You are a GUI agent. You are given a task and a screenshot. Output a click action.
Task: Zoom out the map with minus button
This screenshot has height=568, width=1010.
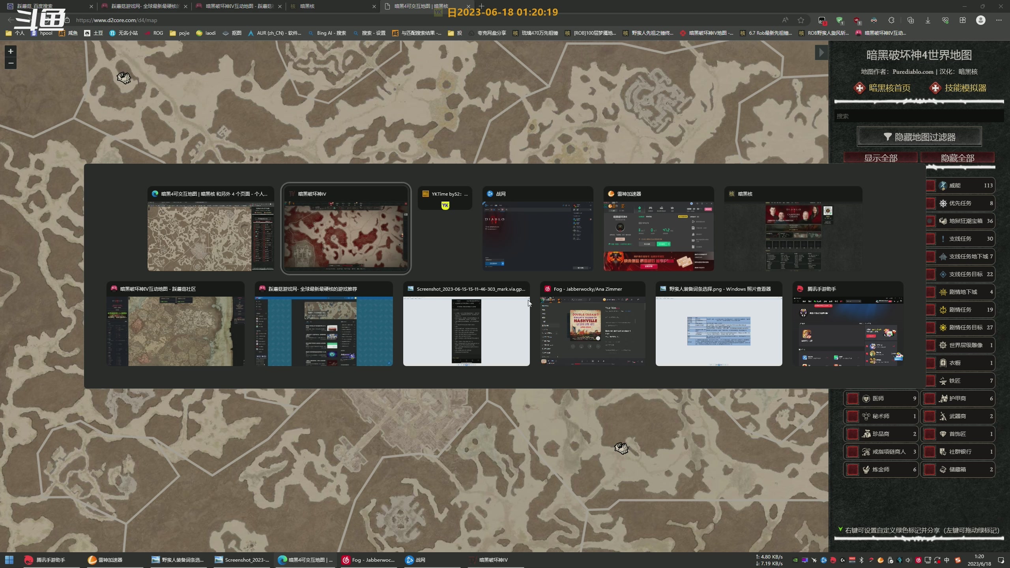coord(11,63)
